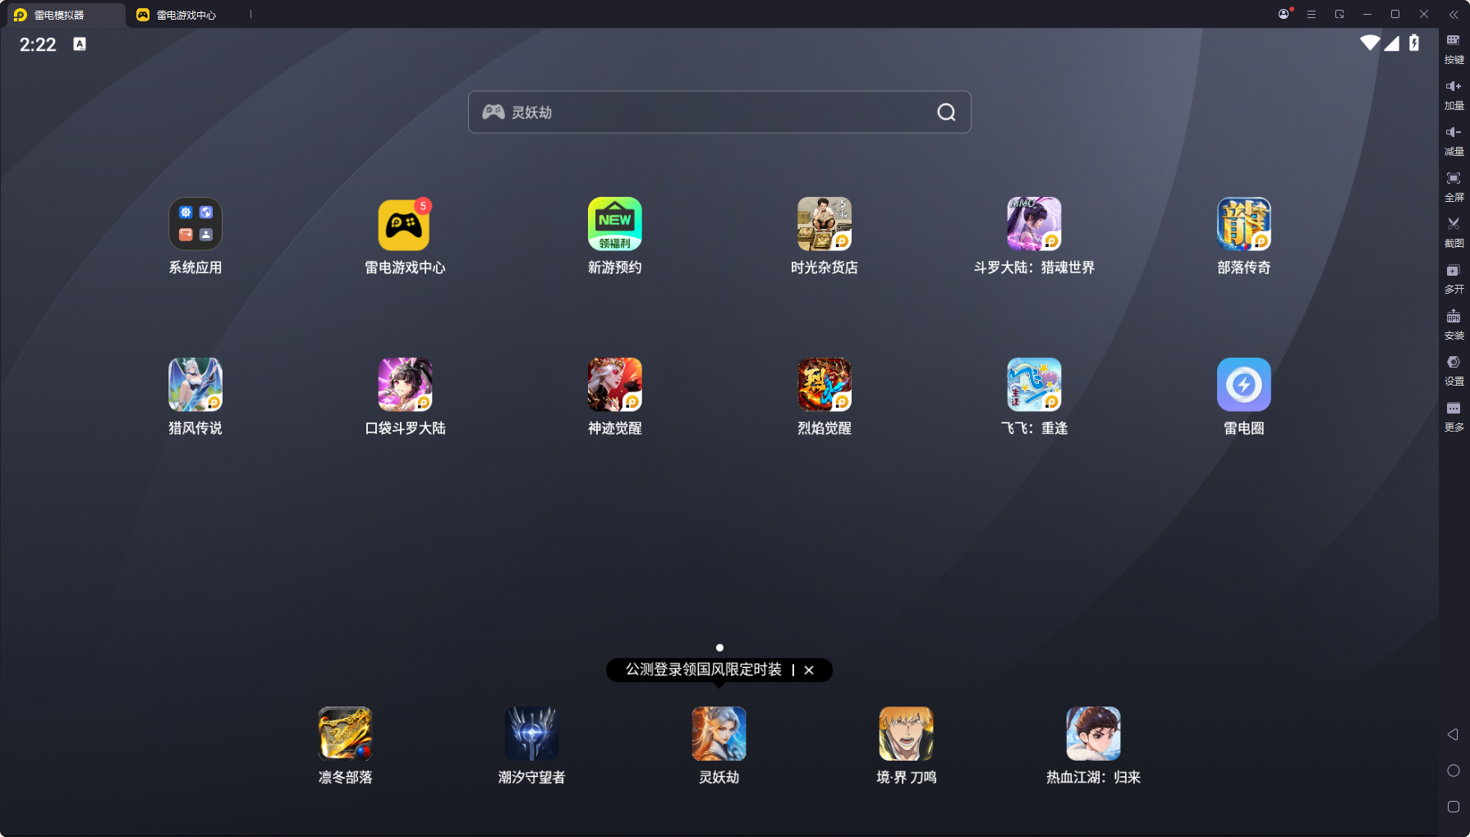This screenshot has height=837, width=1470.
Task: Start 灵妖劫 from the dock
Action: pyautogui.click(x=719, y=734)
